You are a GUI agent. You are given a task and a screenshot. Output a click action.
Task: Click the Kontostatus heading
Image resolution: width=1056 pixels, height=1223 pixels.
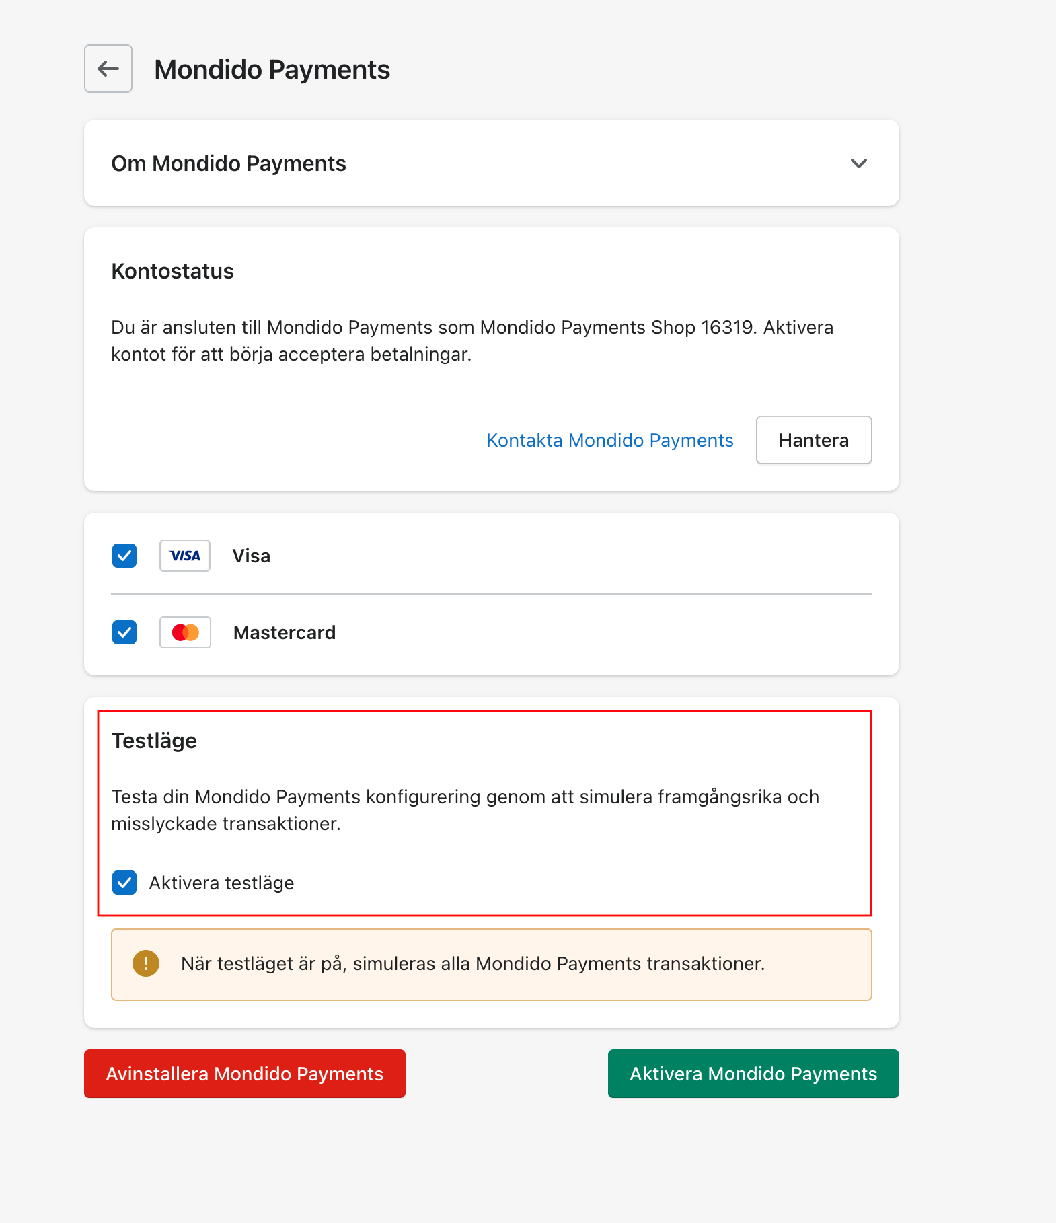[173, 271]
